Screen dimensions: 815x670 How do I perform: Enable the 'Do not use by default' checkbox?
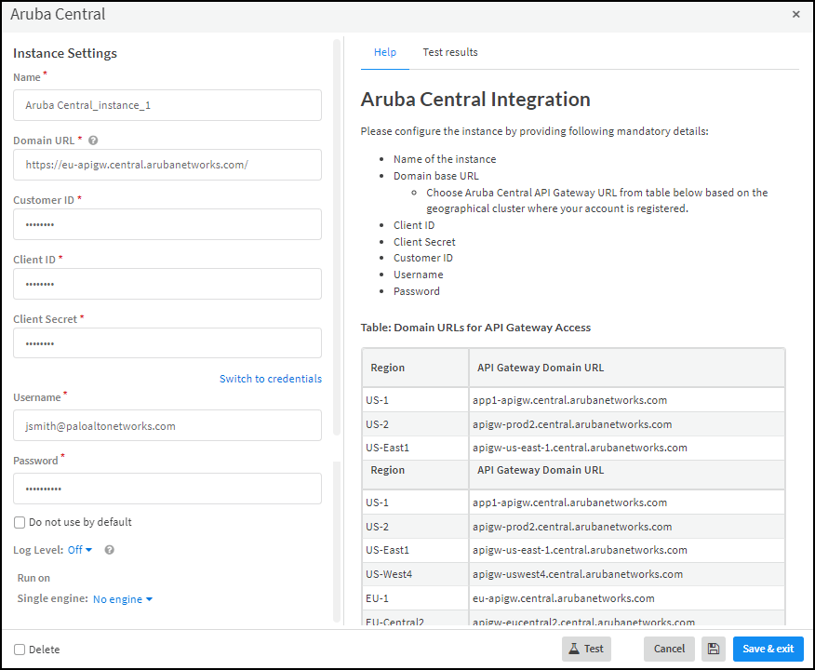tap(20, 522)
